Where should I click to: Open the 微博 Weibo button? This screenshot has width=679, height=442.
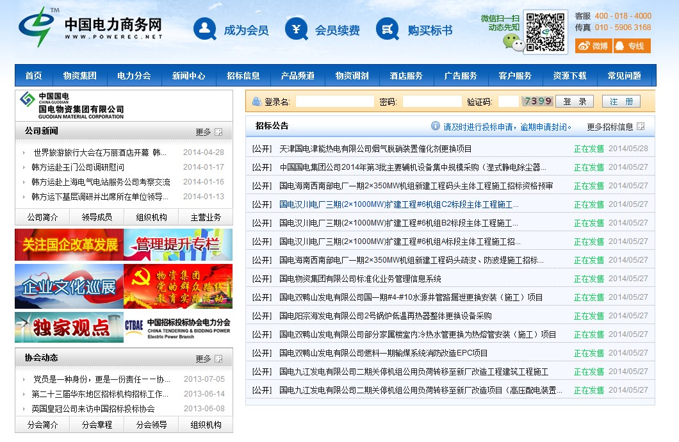pyautogui.click(x=593, y=46)
